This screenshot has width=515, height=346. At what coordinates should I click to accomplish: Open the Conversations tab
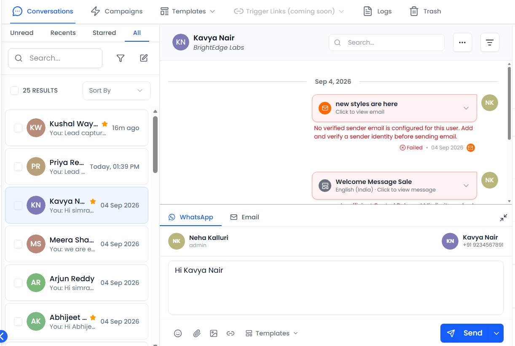click(x=43, y=11)
